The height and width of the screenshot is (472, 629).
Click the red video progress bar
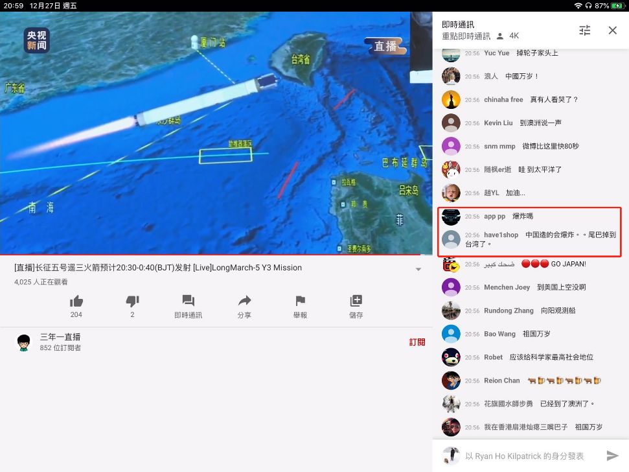(x=210, y=254)
